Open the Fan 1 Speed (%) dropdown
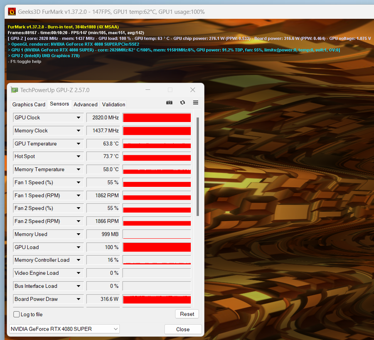This screenshot has height=340, width=374. [x=78, y=183]
